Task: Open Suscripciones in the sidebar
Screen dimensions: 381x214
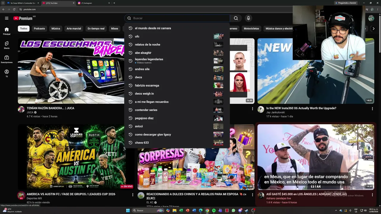Action: coord(7,59)
